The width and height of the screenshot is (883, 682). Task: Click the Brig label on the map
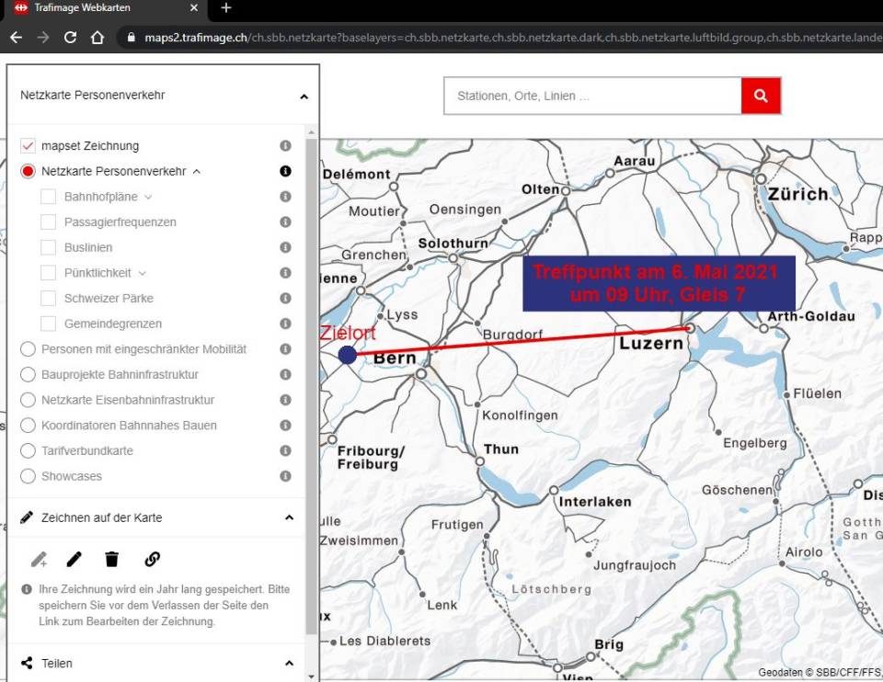click(x=609, y=644)
